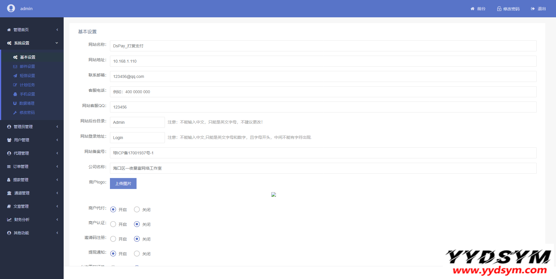Viewport: 556px width, 279px height.
Task: Focus the 客服电话 input field
Action: [x=323, y=92]
